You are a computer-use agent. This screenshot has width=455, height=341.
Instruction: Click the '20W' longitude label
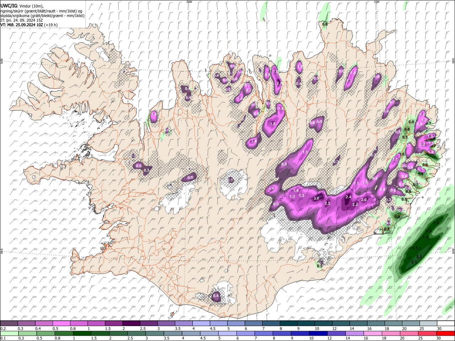pos(189,2)
